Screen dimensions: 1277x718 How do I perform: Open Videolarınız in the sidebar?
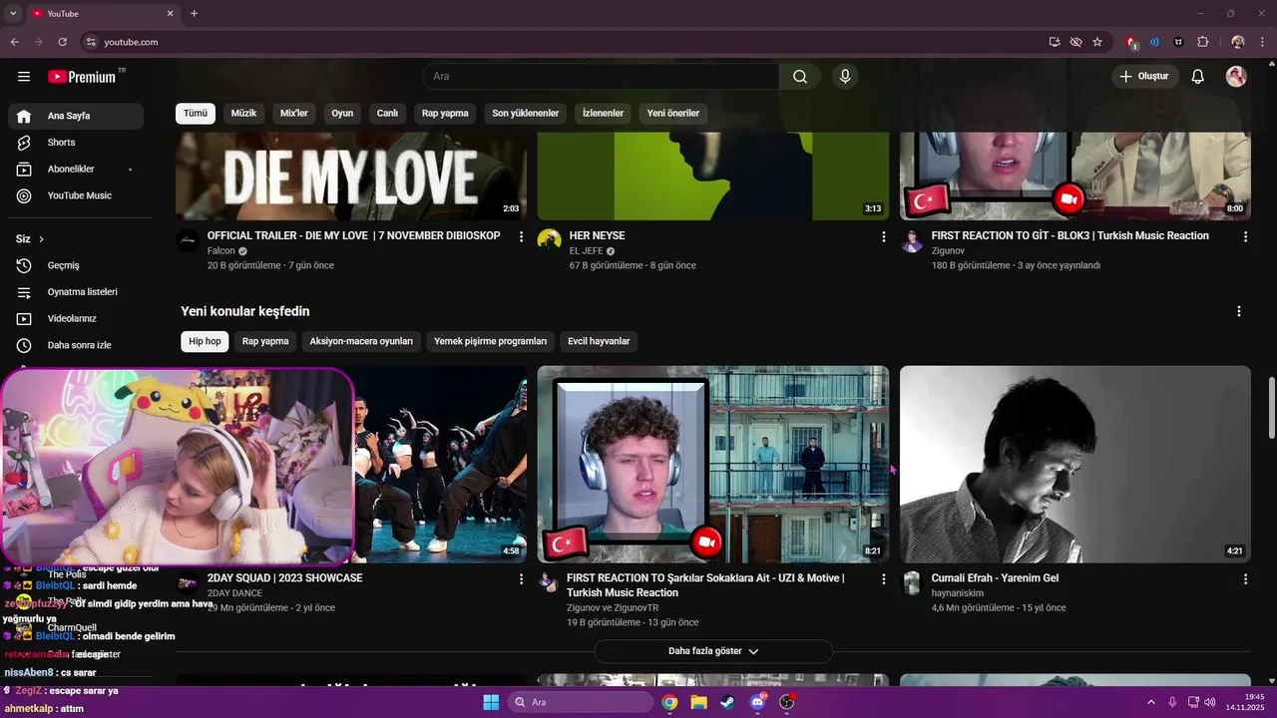tap(76, 319)
